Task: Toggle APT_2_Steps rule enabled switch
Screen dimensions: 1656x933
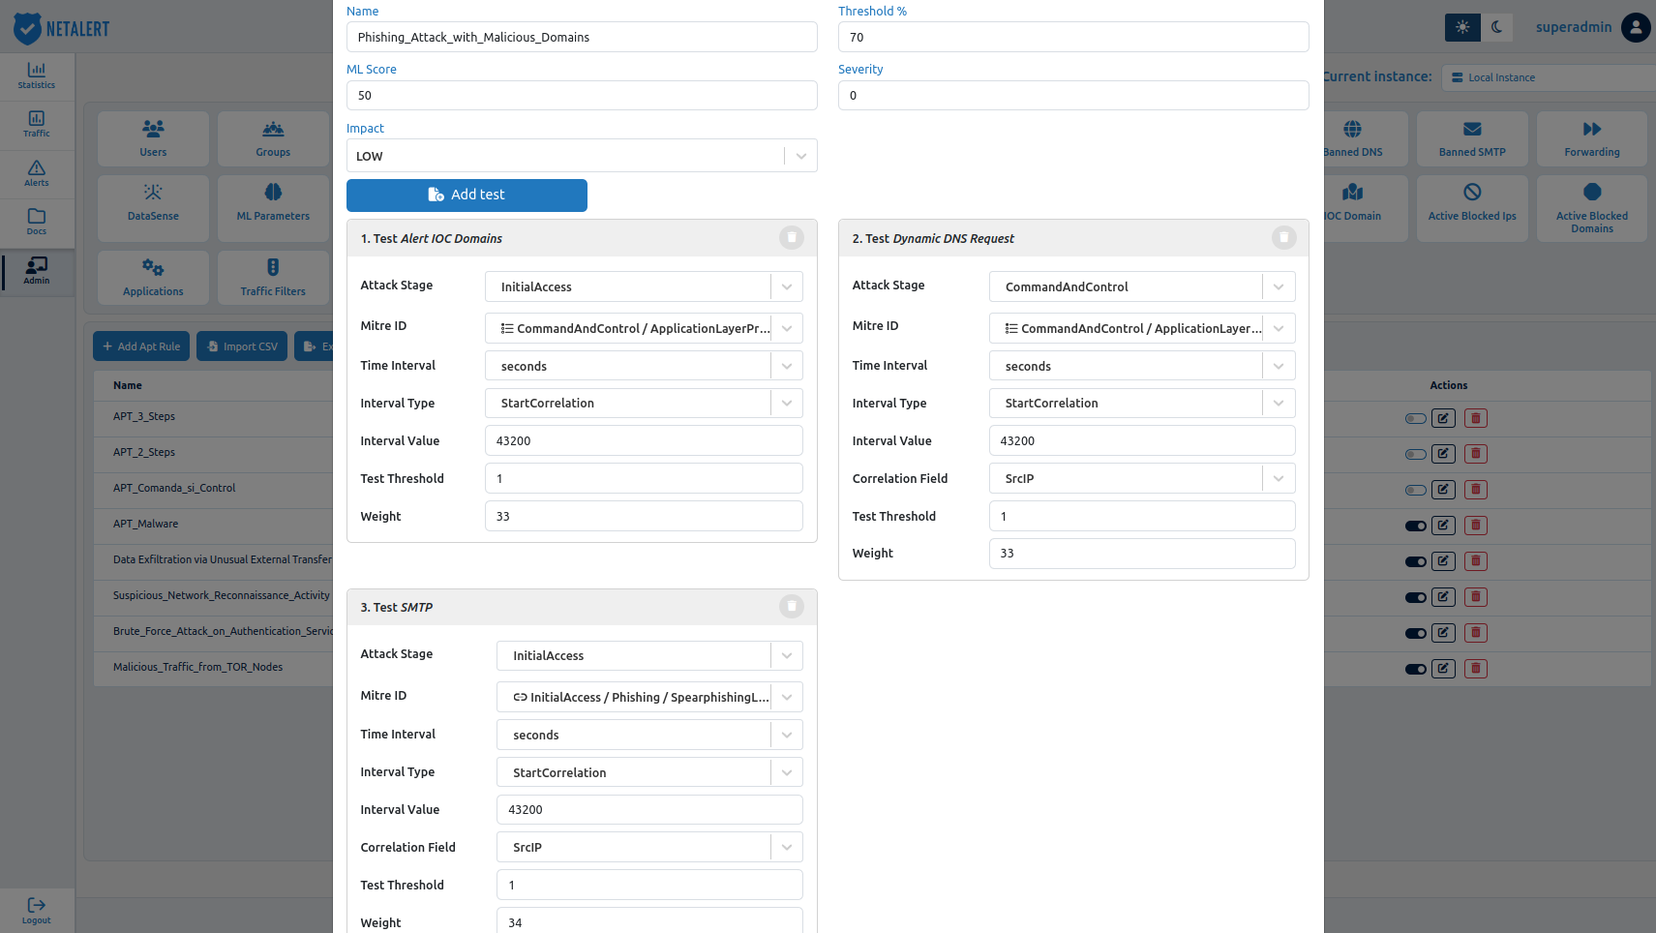Action: click(x=1416, y=455)
